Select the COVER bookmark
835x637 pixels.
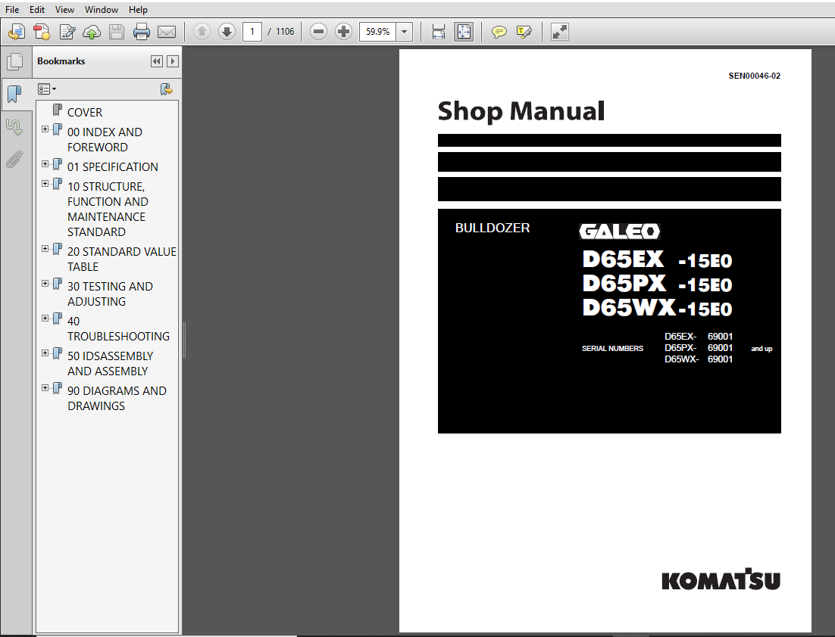coord(85,113)
